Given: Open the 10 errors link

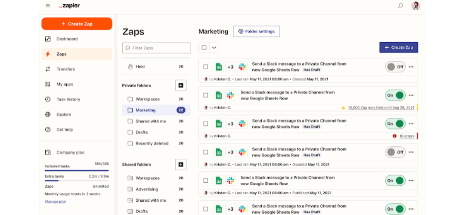Looking at the screenshot, I should point(407,136).
